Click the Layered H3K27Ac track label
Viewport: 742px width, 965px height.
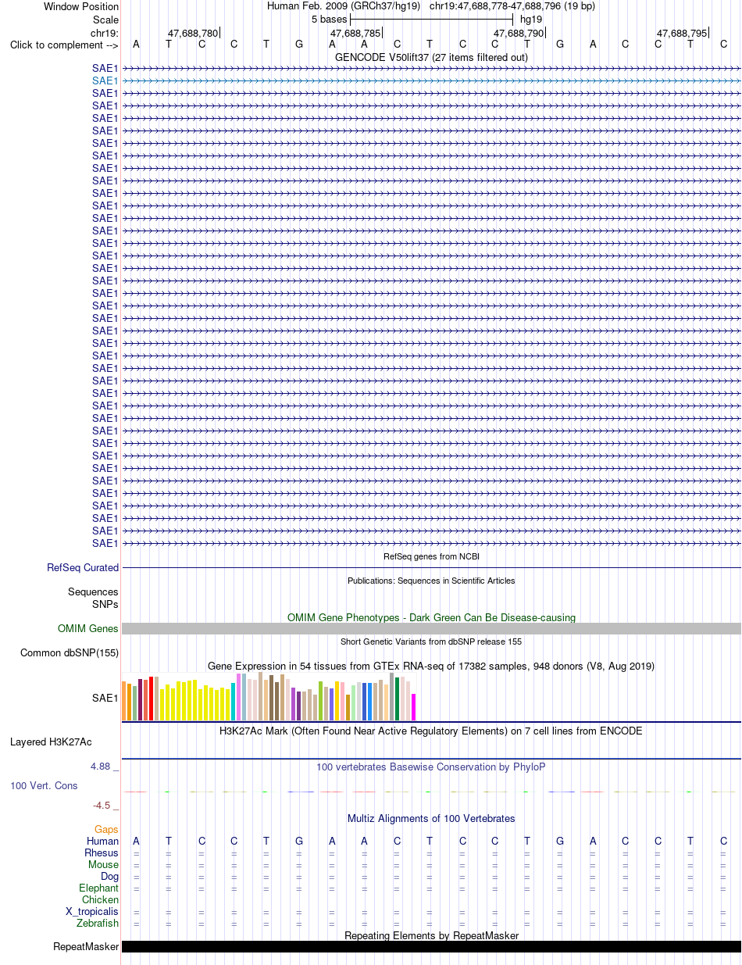point(51,742)
